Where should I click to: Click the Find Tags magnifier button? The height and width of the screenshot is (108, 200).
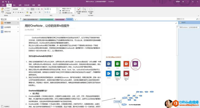click(x=84, y=10)
